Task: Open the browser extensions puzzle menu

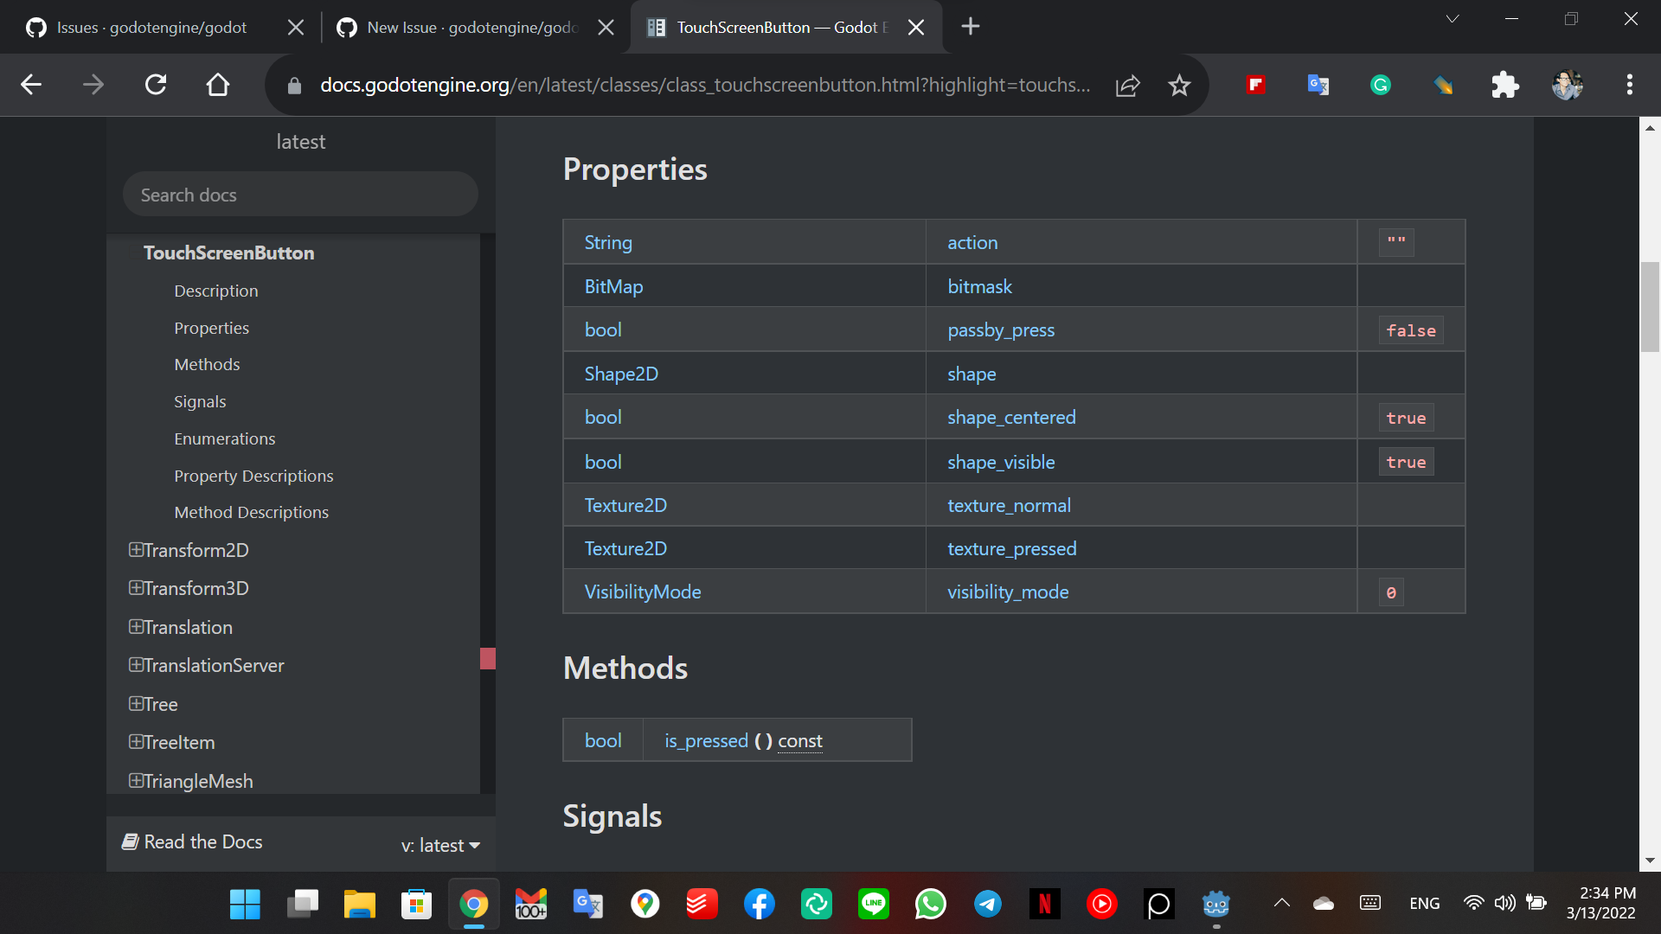Action: 1505,85
